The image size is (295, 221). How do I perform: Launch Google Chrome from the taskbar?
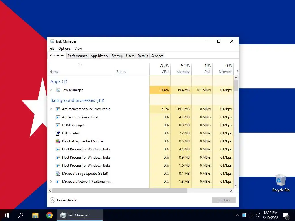(x=50, y=215)
